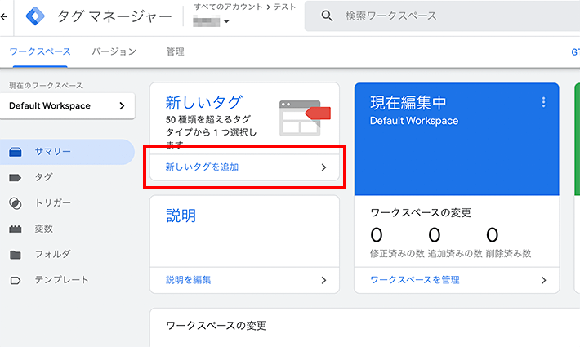The height and width of the screenshot is (347, 580).
Task: Click the トリガー sidebar circle icon
Action: pyautogui.click(x=16, y=203)
